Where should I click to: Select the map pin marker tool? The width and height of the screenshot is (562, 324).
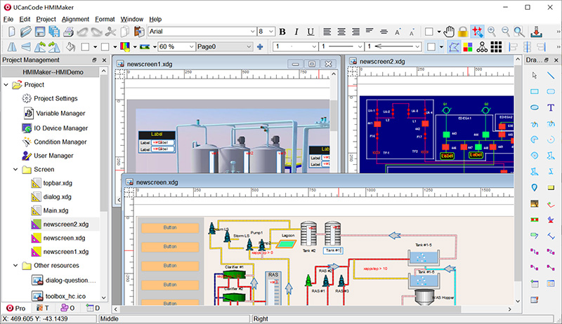click(x=535, y=187)
